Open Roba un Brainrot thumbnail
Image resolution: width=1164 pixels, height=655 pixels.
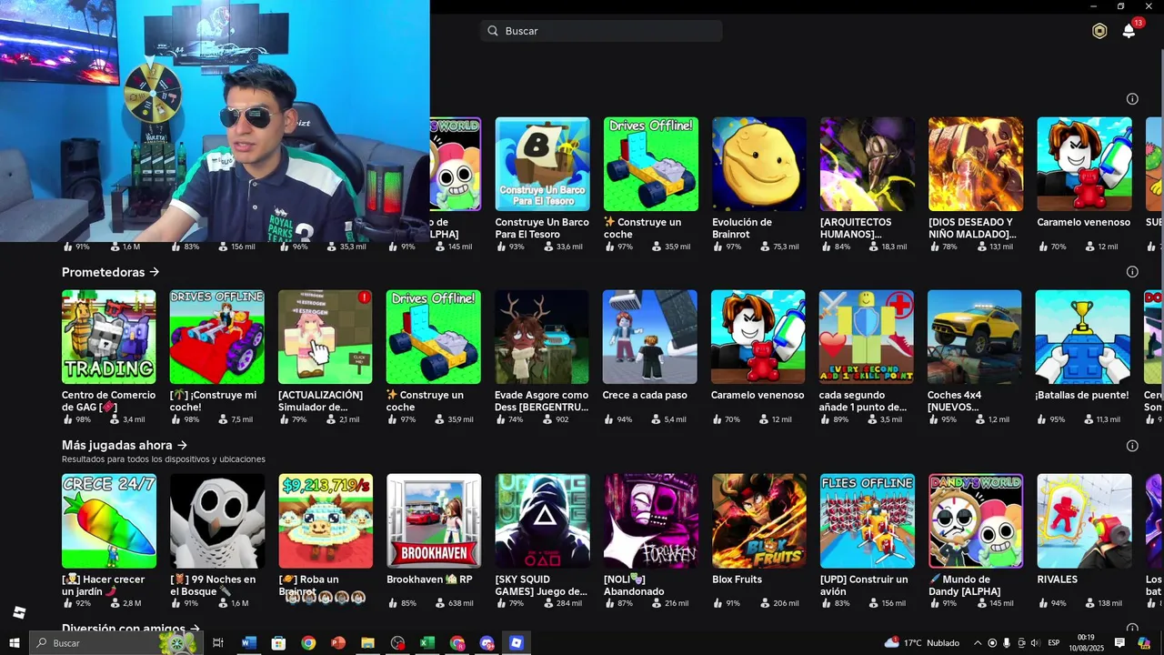326,520
